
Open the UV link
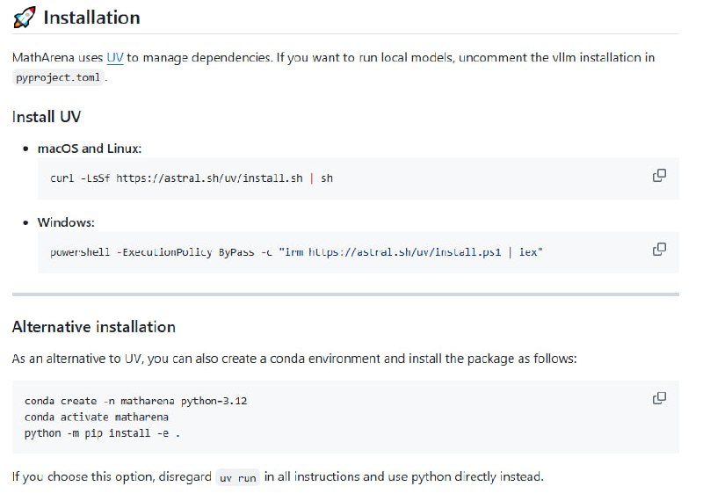(115, 58)
